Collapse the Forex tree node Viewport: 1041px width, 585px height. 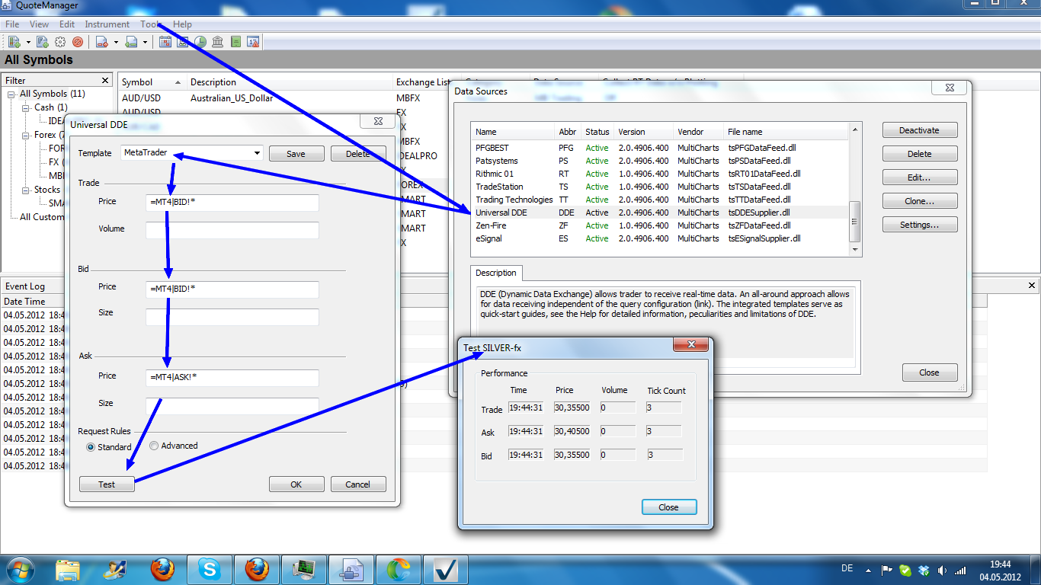(27, 136)
